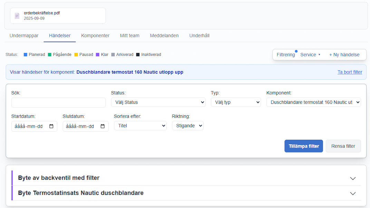The height and width of the screenshot is (208, 370).
Task: Open the Slutdatum calendar picker icon
Action: pos(103,126)
